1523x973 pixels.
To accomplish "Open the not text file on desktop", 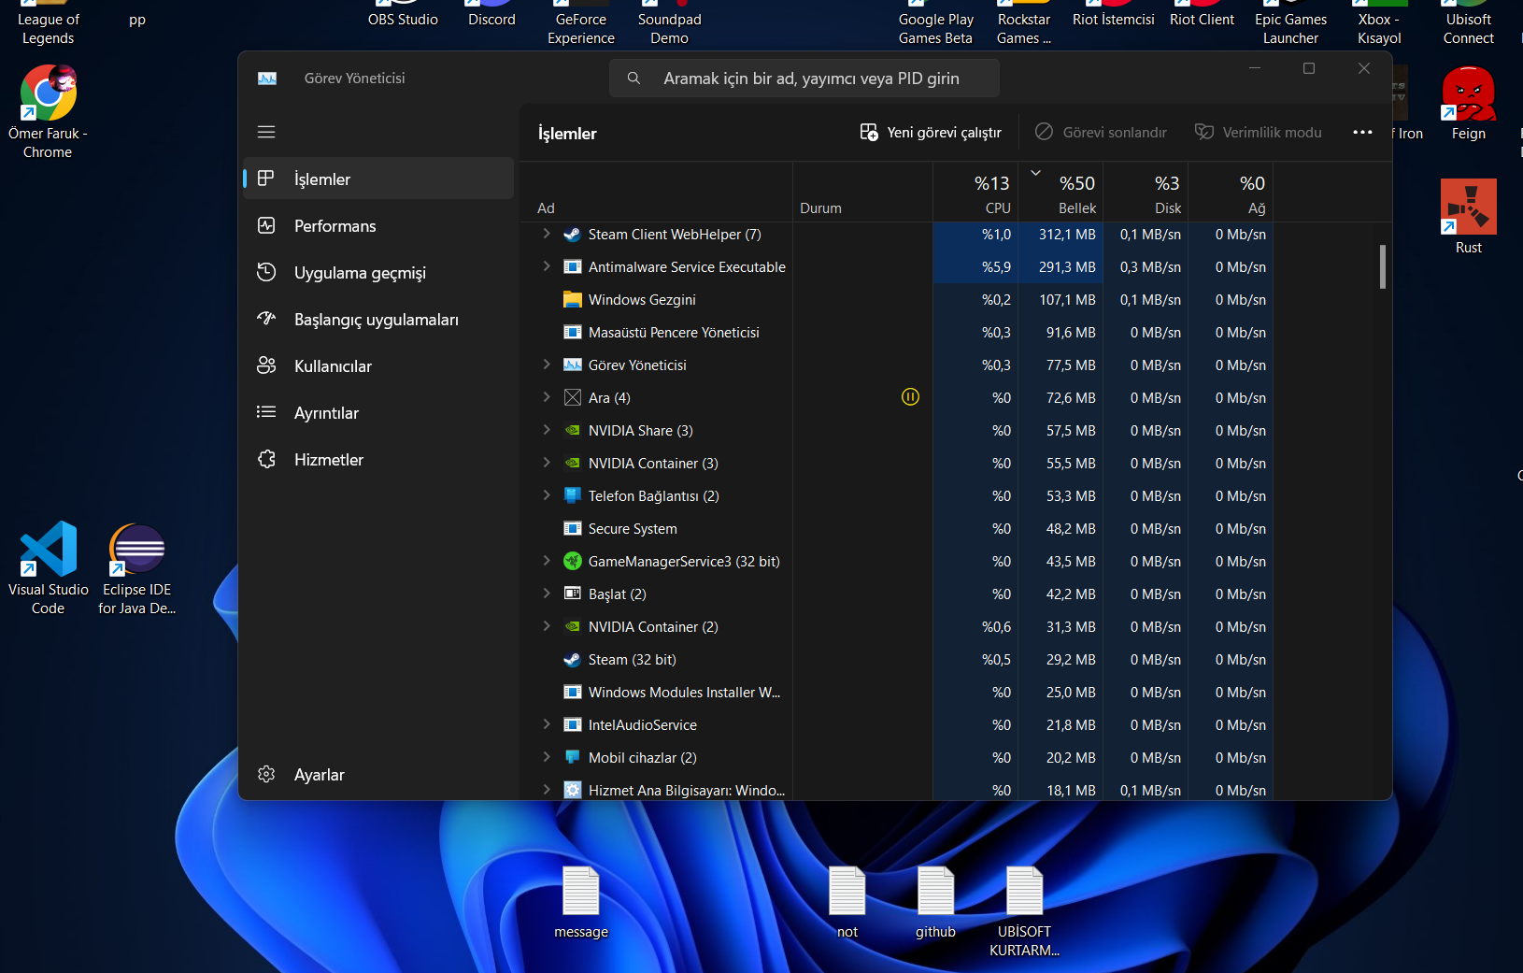I will coord(847,902).
